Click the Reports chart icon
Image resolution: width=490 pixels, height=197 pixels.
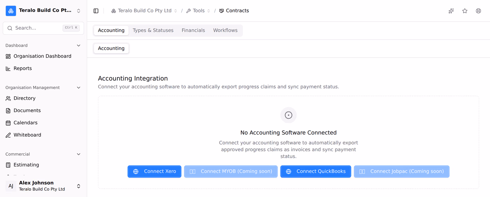coord(8,68)
